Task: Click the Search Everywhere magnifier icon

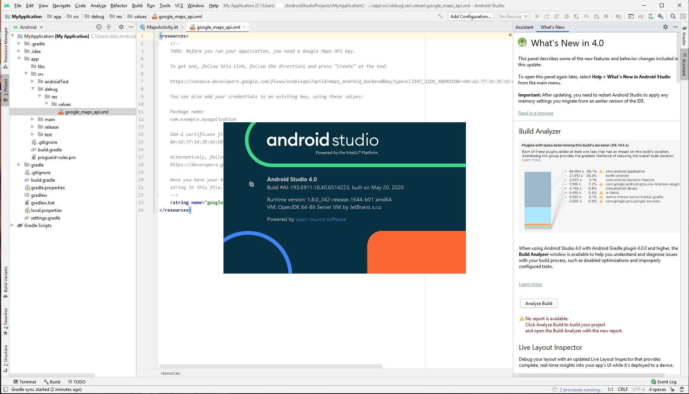Action: (673, 16)
